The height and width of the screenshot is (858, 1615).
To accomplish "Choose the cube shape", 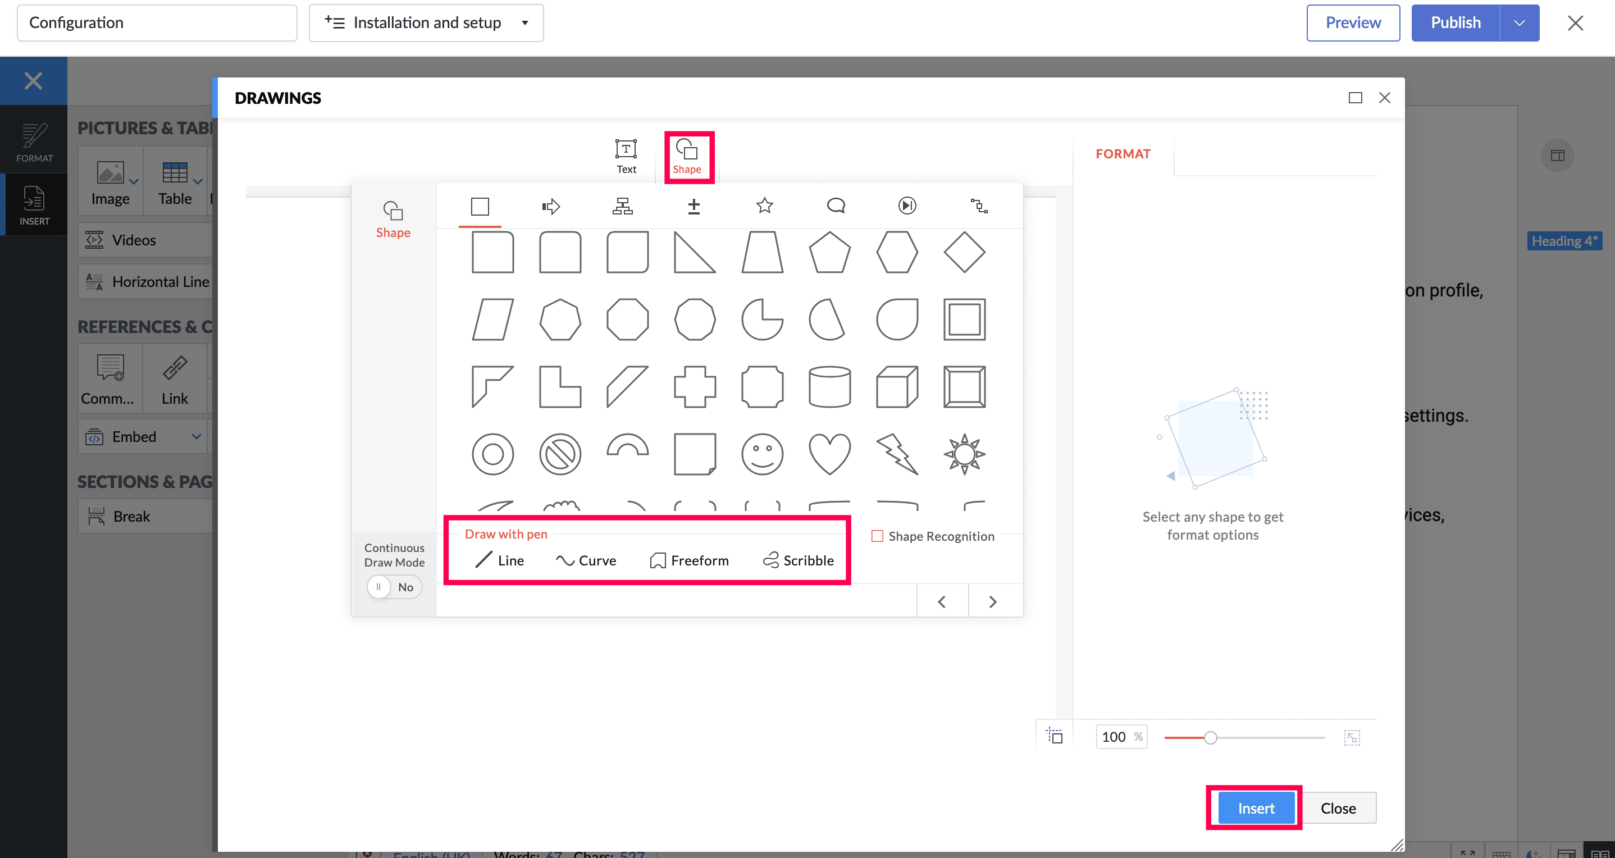I will point(897,387).
